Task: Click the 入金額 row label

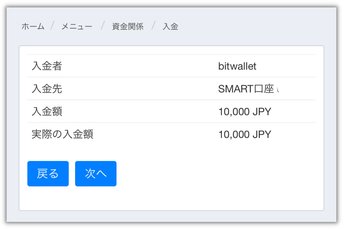Action: pyautogui.click(x=47, y=112)
